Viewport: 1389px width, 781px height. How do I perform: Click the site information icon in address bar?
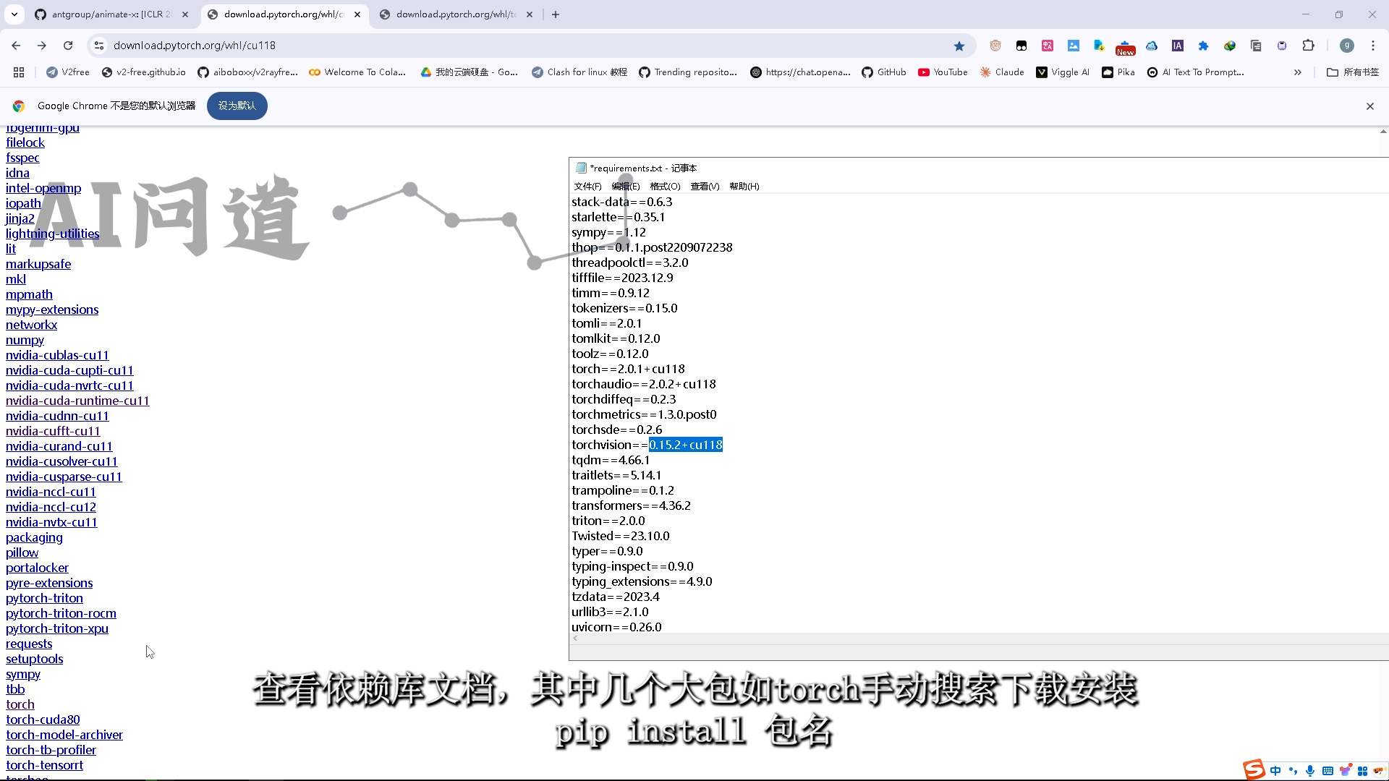pyautogui.click(x=99, y=46)
